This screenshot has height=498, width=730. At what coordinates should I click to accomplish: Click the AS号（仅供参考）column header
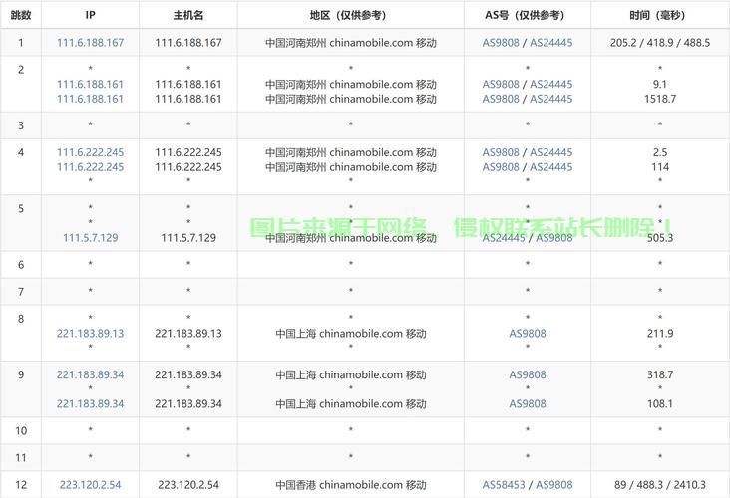pos(528,15)
